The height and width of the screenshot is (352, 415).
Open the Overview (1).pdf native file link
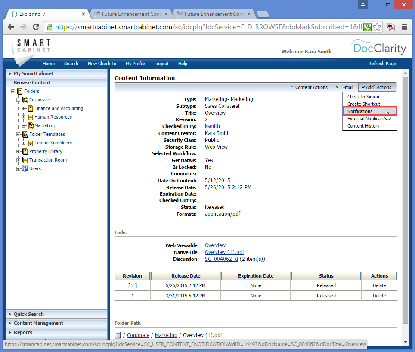click(224, 252)
